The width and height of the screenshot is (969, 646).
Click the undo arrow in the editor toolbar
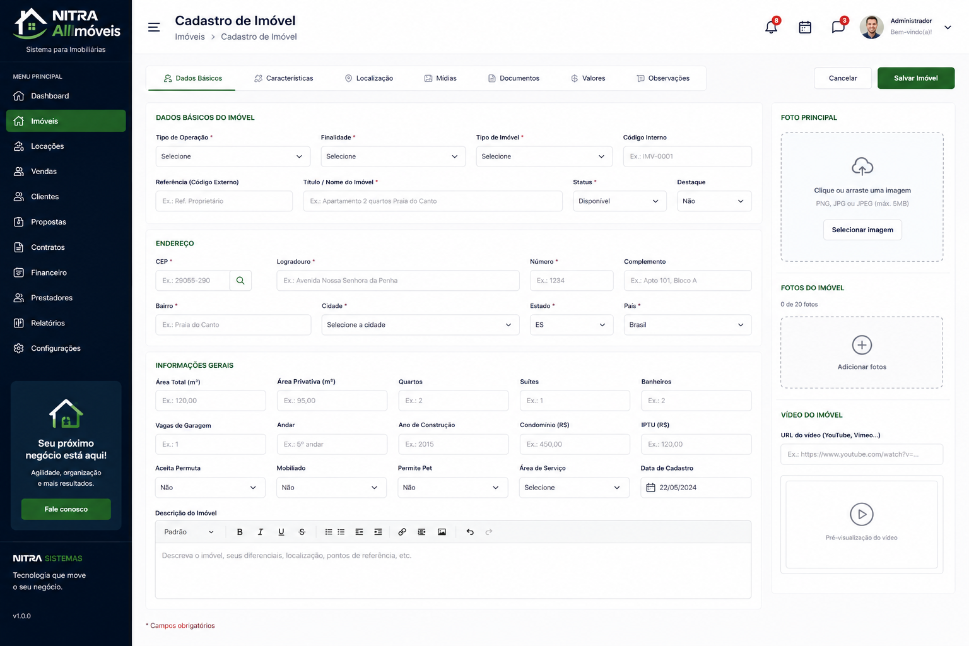click(x=470, y=532)
